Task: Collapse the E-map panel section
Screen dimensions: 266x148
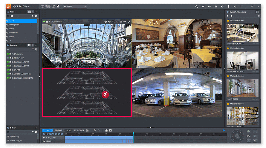Action: pos(36,128)
